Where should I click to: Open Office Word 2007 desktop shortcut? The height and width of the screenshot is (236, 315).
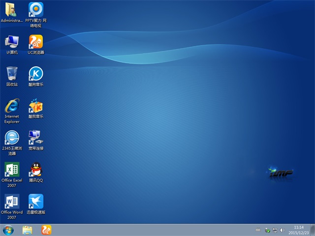(11, 202)
